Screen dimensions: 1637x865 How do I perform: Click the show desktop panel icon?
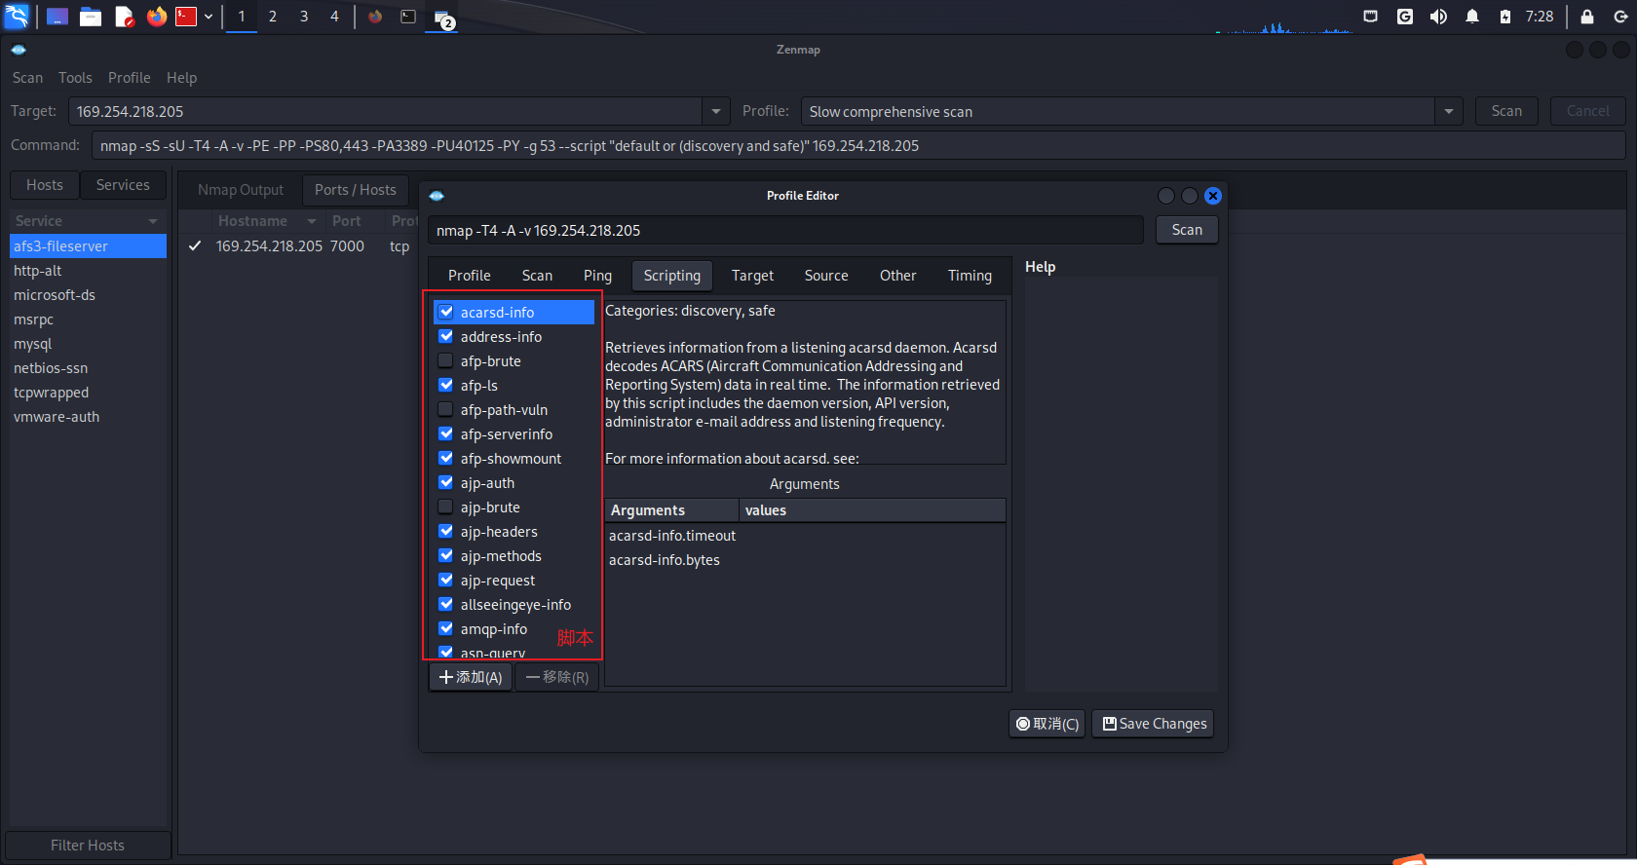57,17
